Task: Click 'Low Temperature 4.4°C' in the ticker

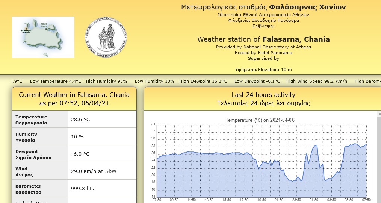Action: 56,81
